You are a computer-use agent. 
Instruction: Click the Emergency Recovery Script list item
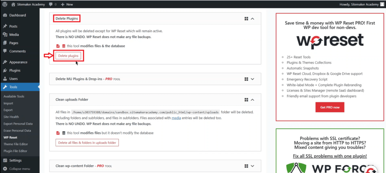click(x=307, y=80)
